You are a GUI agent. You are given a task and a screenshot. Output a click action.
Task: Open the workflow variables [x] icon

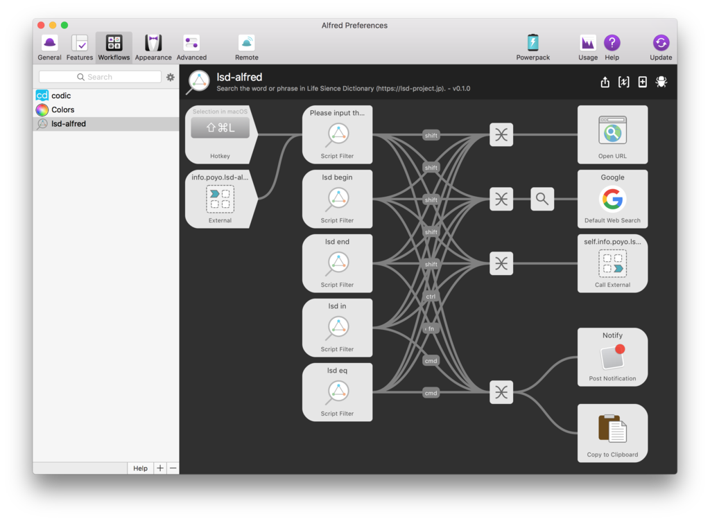[623, 82]
